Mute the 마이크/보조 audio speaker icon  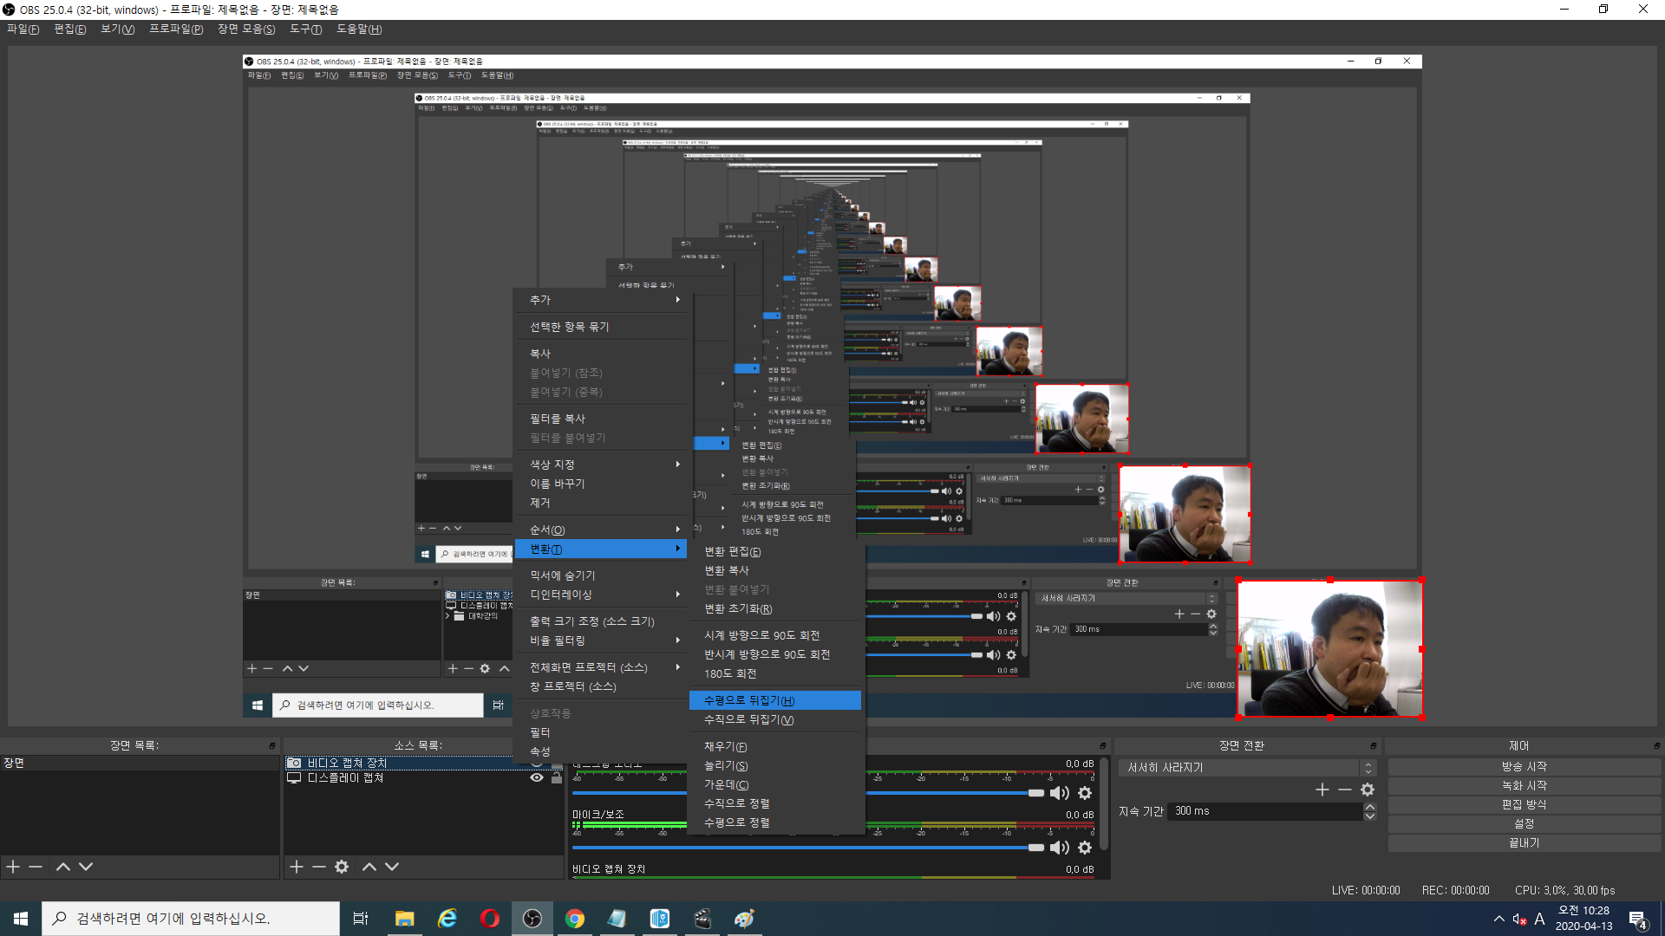pos(1059,848)
